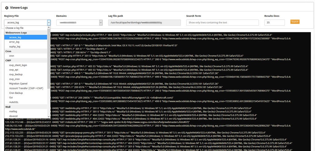The width and height of the screenshot is (315, 151).
Task: Click the dropdown list scroll-down arrow
Action: click(x=49, y=117)
